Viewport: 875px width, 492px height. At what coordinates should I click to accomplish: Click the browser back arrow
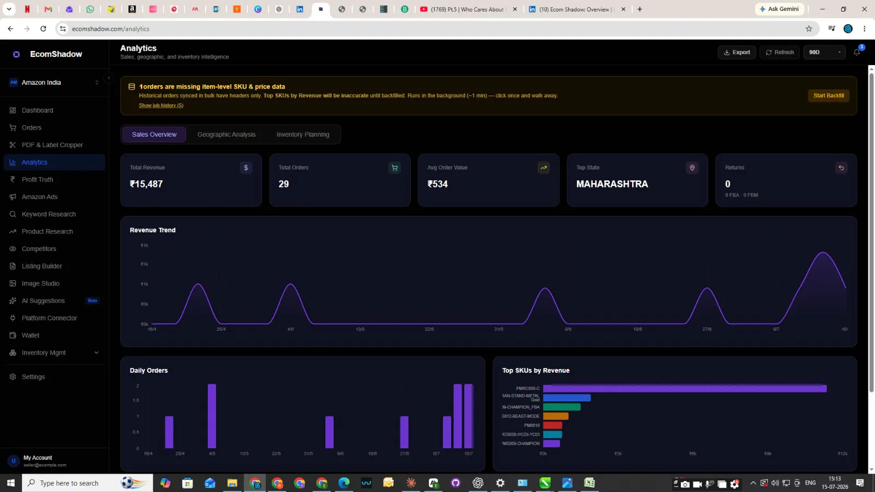point(10,29)
